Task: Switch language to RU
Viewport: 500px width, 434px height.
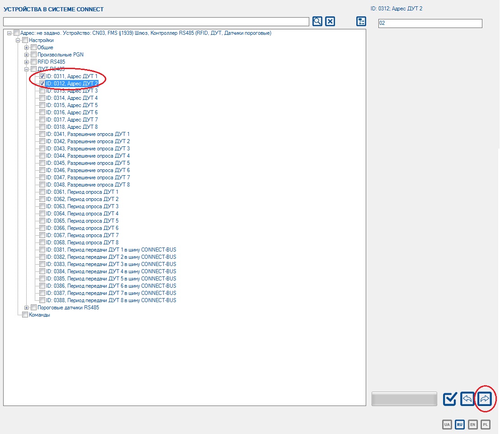Action: click(460, 425)
